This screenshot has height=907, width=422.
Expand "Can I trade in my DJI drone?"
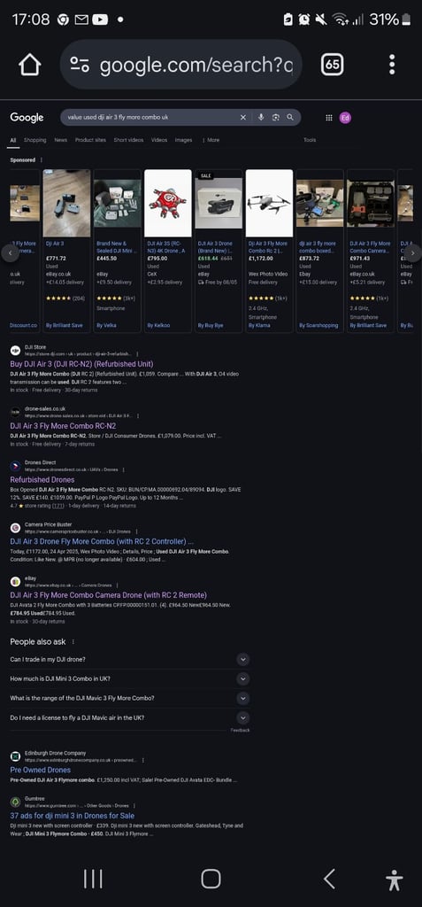(129, 659)
